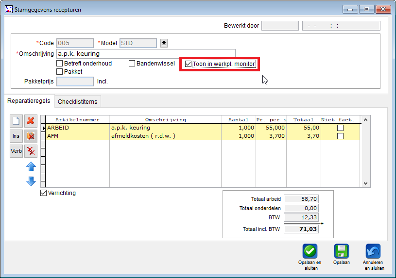Move row up with blue up arrow
This screenshot has width=396, height=278.
[x=31, y=167]
